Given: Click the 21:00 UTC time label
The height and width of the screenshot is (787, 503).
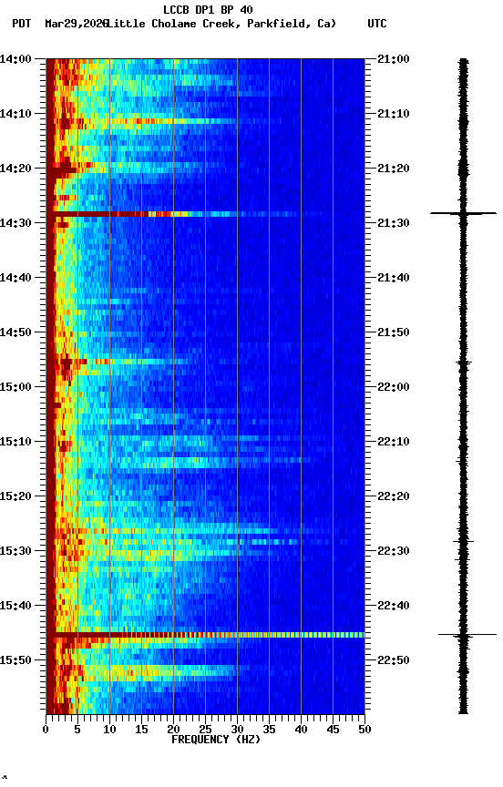Looking at the screenshot, I should (x=394, y=59).
